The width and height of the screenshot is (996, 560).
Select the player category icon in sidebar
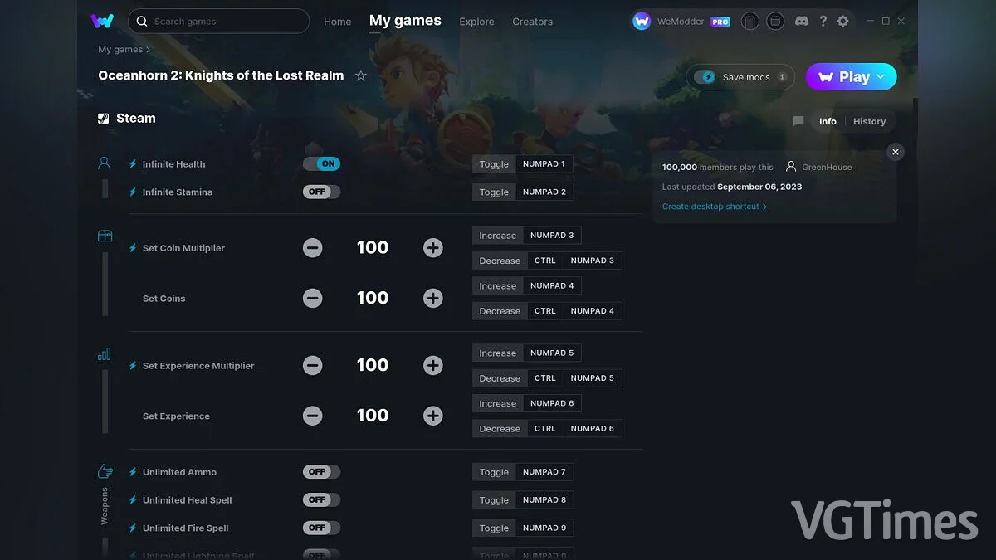pyautogui.click(x=105, y=163)
